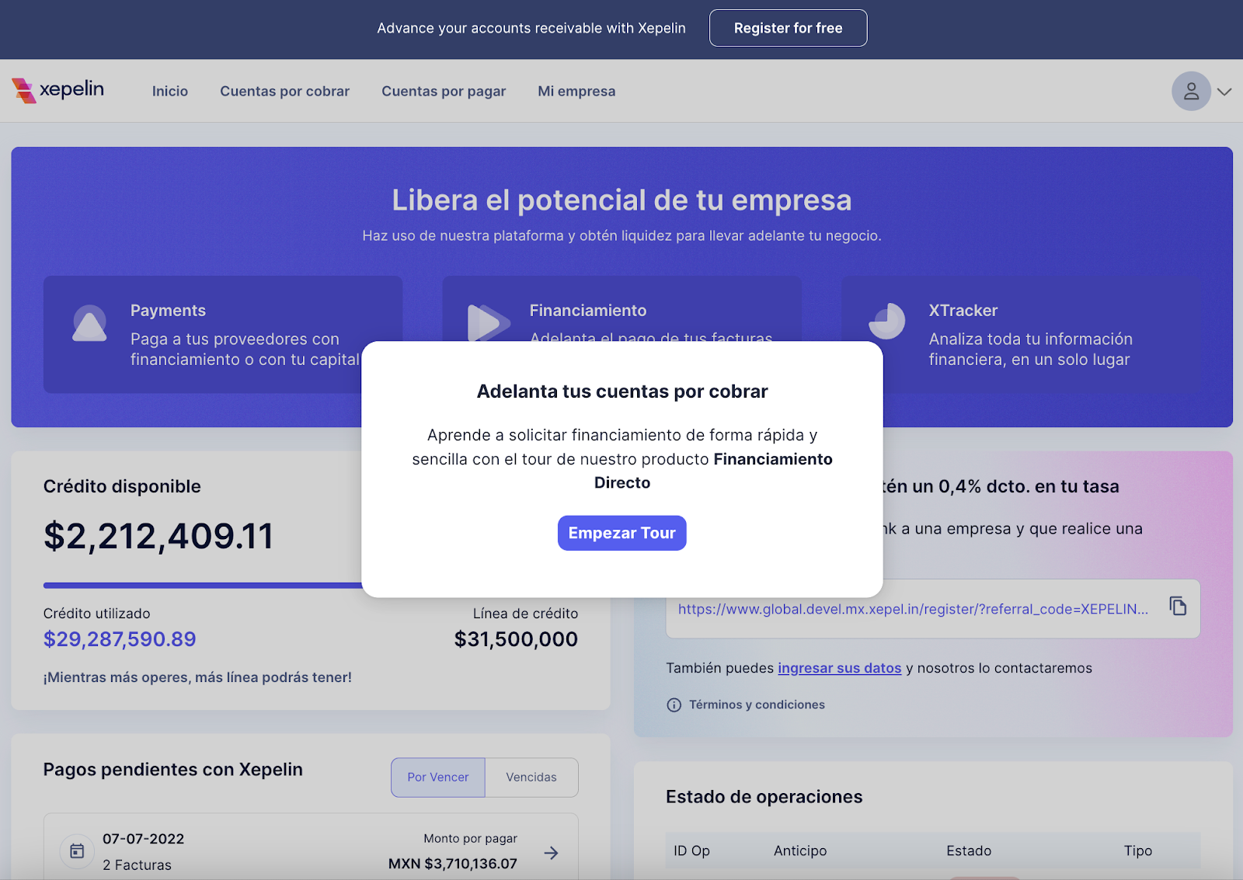Start the tour with Empezar Tour

(x=621, y=533)
